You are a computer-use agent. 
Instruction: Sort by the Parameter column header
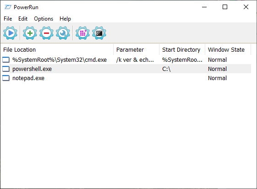(136, 49)
